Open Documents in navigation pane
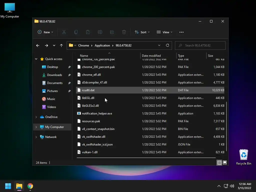 pyautogui.click(x=55, y=83)
